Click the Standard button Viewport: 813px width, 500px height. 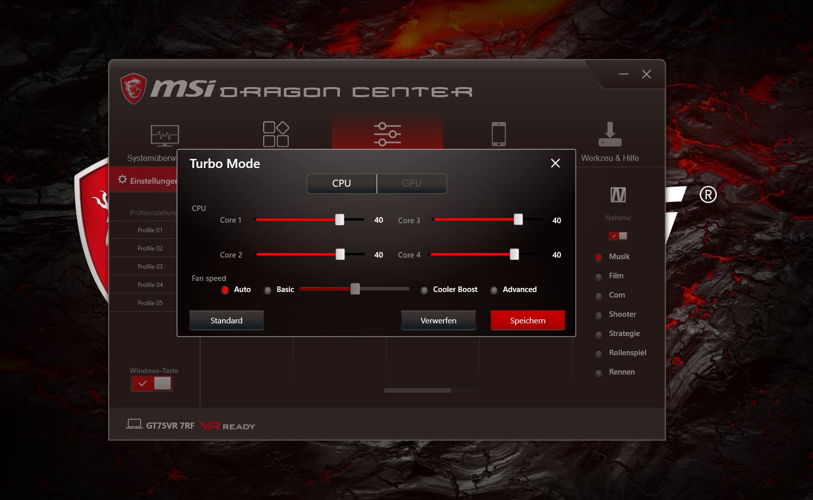pos(227,320)
